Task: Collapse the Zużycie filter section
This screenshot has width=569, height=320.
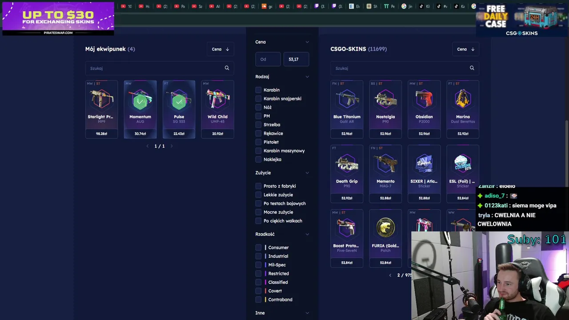Action: point(307,172)
